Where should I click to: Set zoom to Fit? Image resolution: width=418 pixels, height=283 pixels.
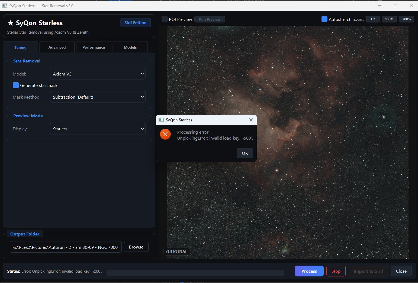pyautogui.click(x=373, y=19)
